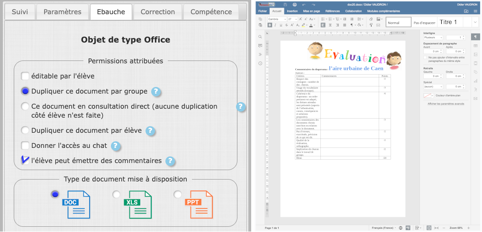The image size is (482, 232).
Task: Open the Insertion ribbon tab
Action: [292, 10]
